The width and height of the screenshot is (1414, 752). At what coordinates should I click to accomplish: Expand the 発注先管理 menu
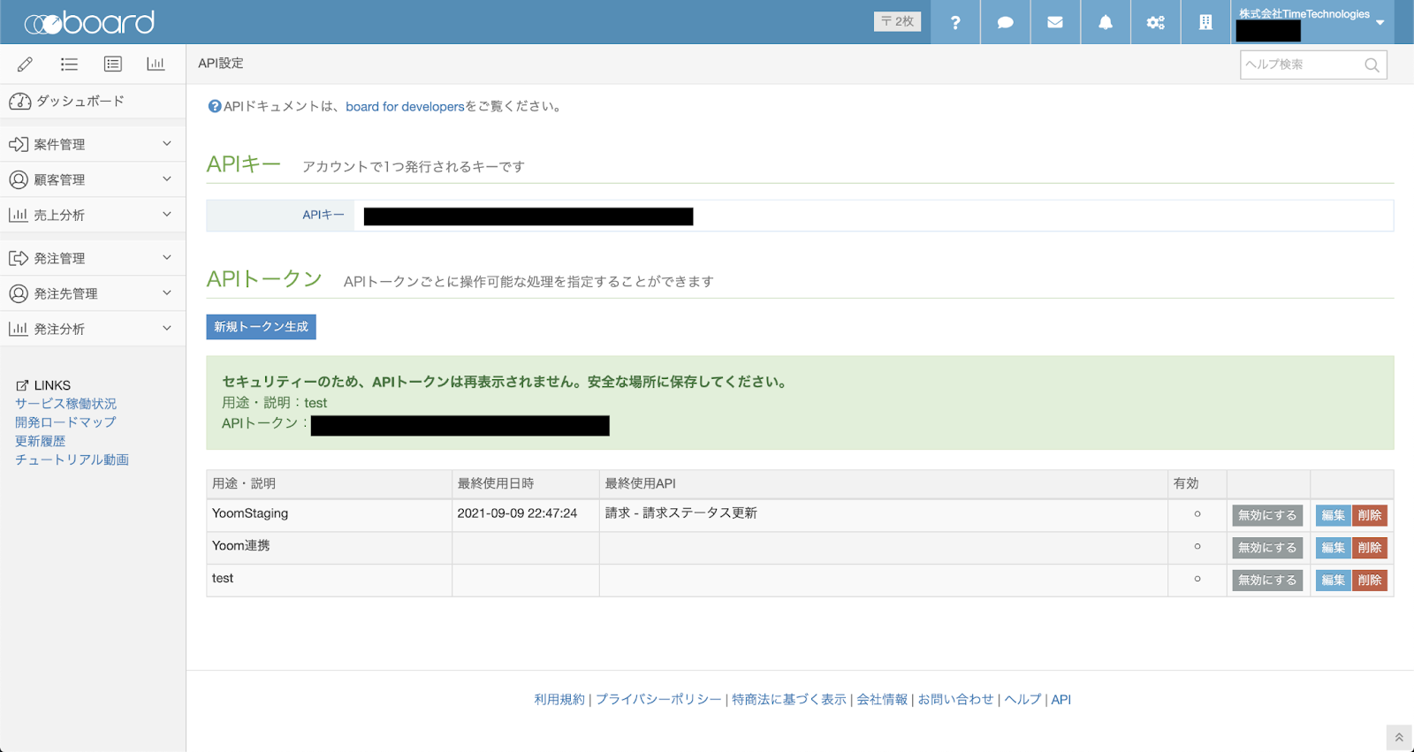pos(93,293)
